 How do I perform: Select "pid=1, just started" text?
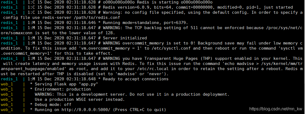pyautogui.click(x=270, y=7)
